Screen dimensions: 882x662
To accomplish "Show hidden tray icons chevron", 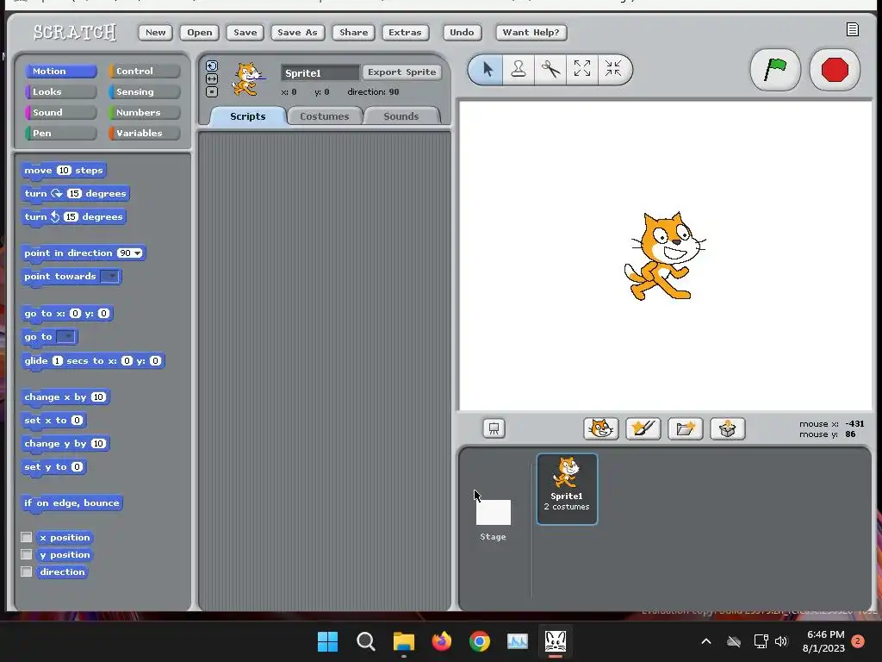I will coord(706,641).
